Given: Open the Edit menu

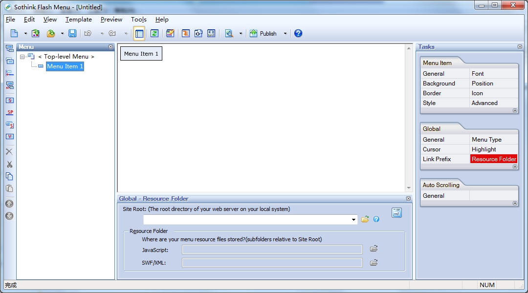Looking at the screenshot, I should [x=29, y=20].
